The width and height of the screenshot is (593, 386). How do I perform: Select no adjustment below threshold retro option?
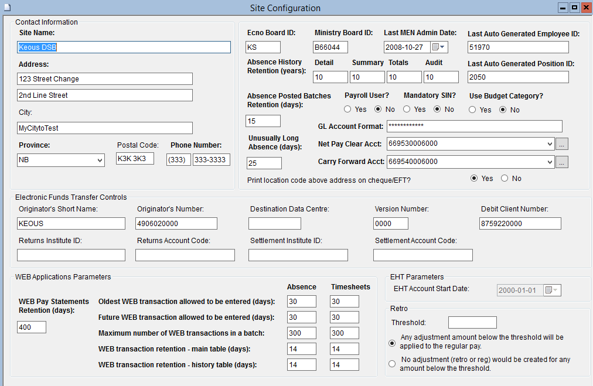click(392, 364)
